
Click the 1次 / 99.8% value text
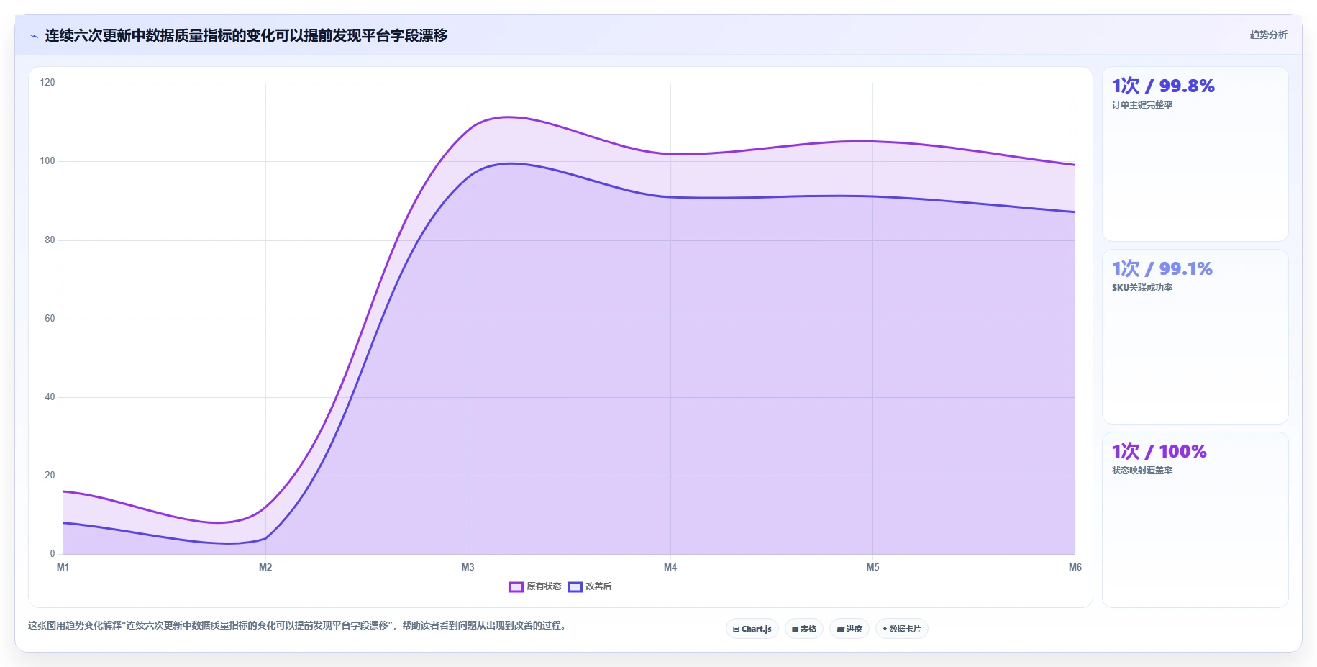(1163, 86)
